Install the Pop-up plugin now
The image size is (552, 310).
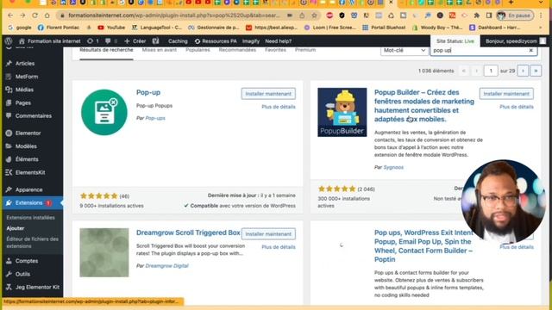click(x=268, y=94)
